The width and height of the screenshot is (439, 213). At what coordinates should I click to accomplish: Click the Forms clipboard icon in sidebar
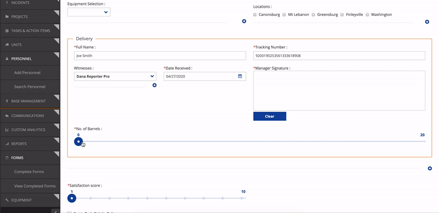pos(7,158)
